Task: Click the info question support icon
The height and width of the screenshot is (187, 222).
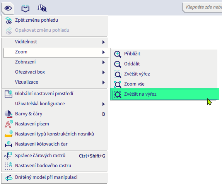Action: [42, 8]
